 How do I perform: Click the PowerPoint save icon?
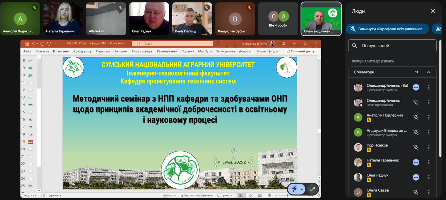(x=27, y=44)
